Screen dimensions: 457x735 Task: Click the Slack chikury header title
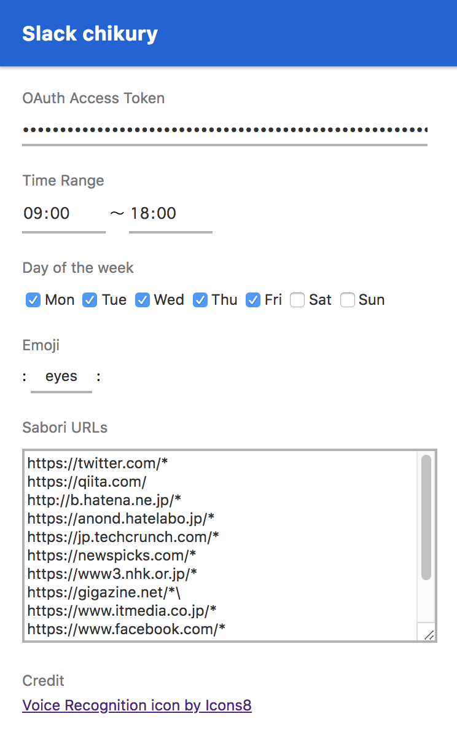[90, 34]
